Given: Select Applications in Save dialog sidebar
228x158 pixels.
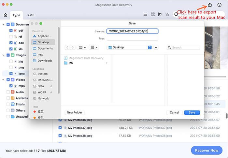Looking at the screenshot, I should (43, 36).
